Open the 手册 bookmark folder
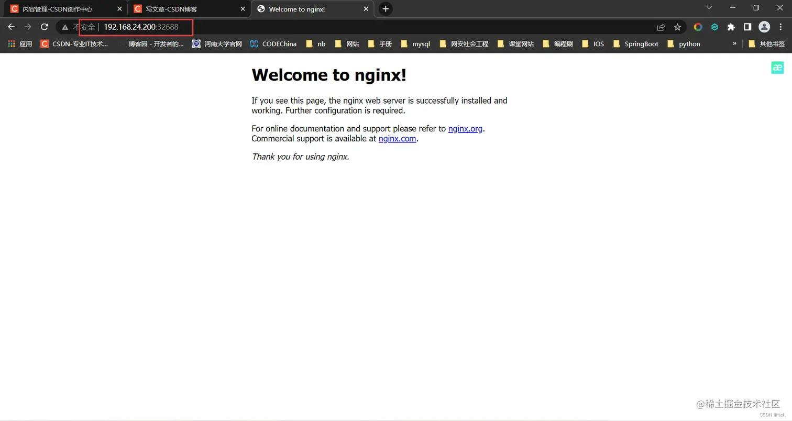This screenshot has width=792, height=421. click(380, 44)
